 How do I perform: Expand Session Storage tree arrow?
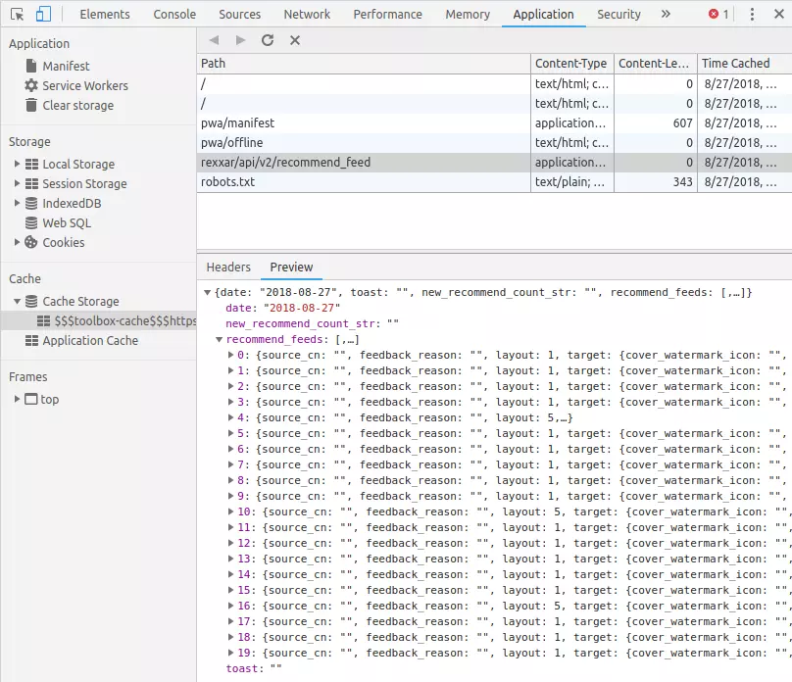click(x=17, y=183)
